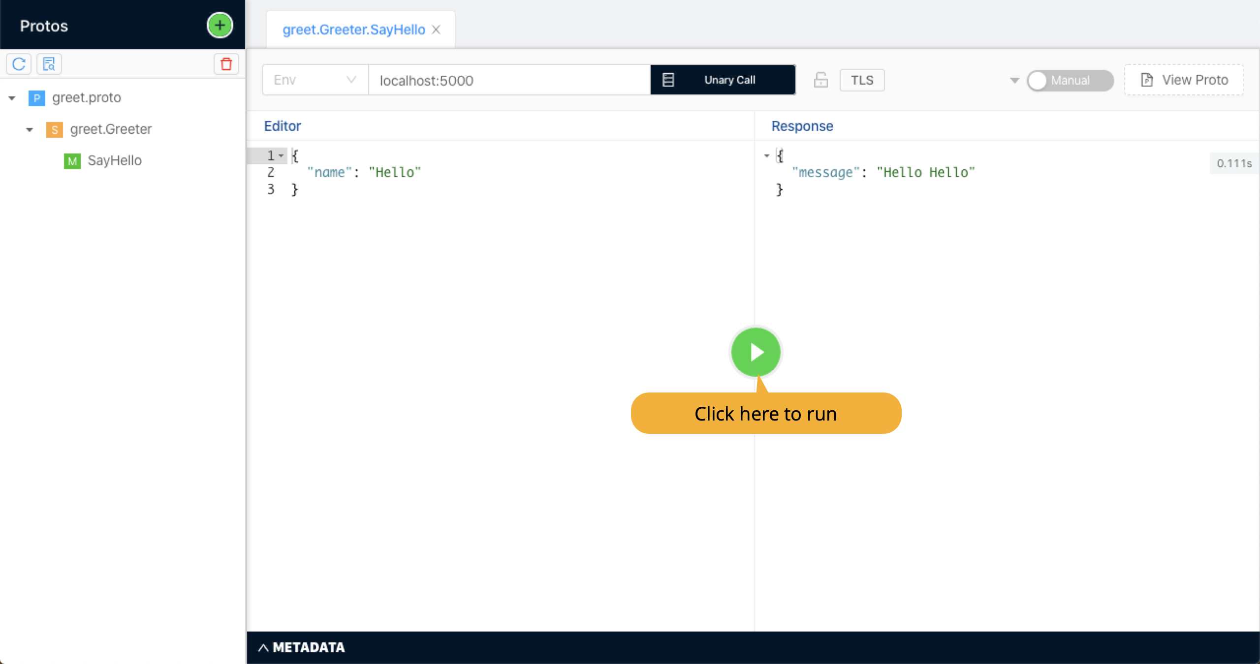The width and height of the screenshot is (1260, 664).
Task: Click the green add proto plus button
Action: coord(220,26)
